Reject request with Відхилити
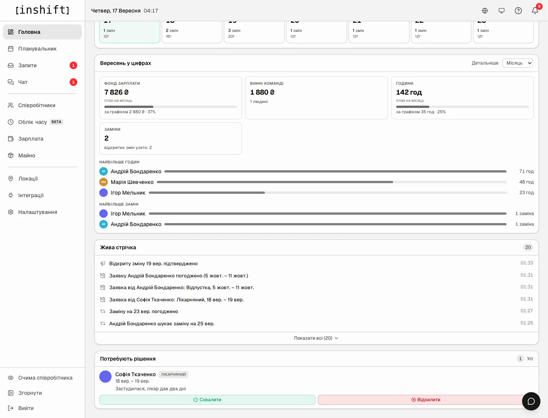 coord(426,400)
